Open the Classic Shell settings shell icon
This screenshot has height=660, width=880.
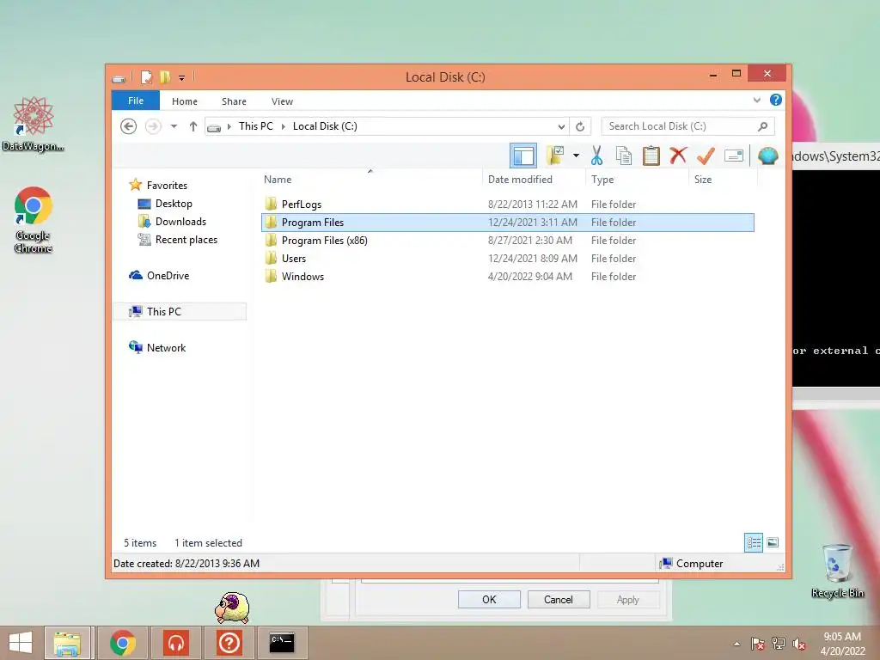[767, 156]
